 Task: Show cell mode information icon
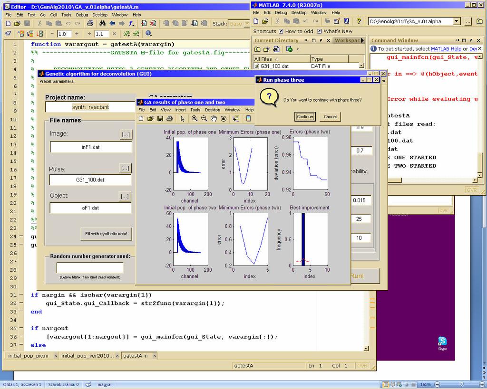pyautogui.click(x=148, y=34)
